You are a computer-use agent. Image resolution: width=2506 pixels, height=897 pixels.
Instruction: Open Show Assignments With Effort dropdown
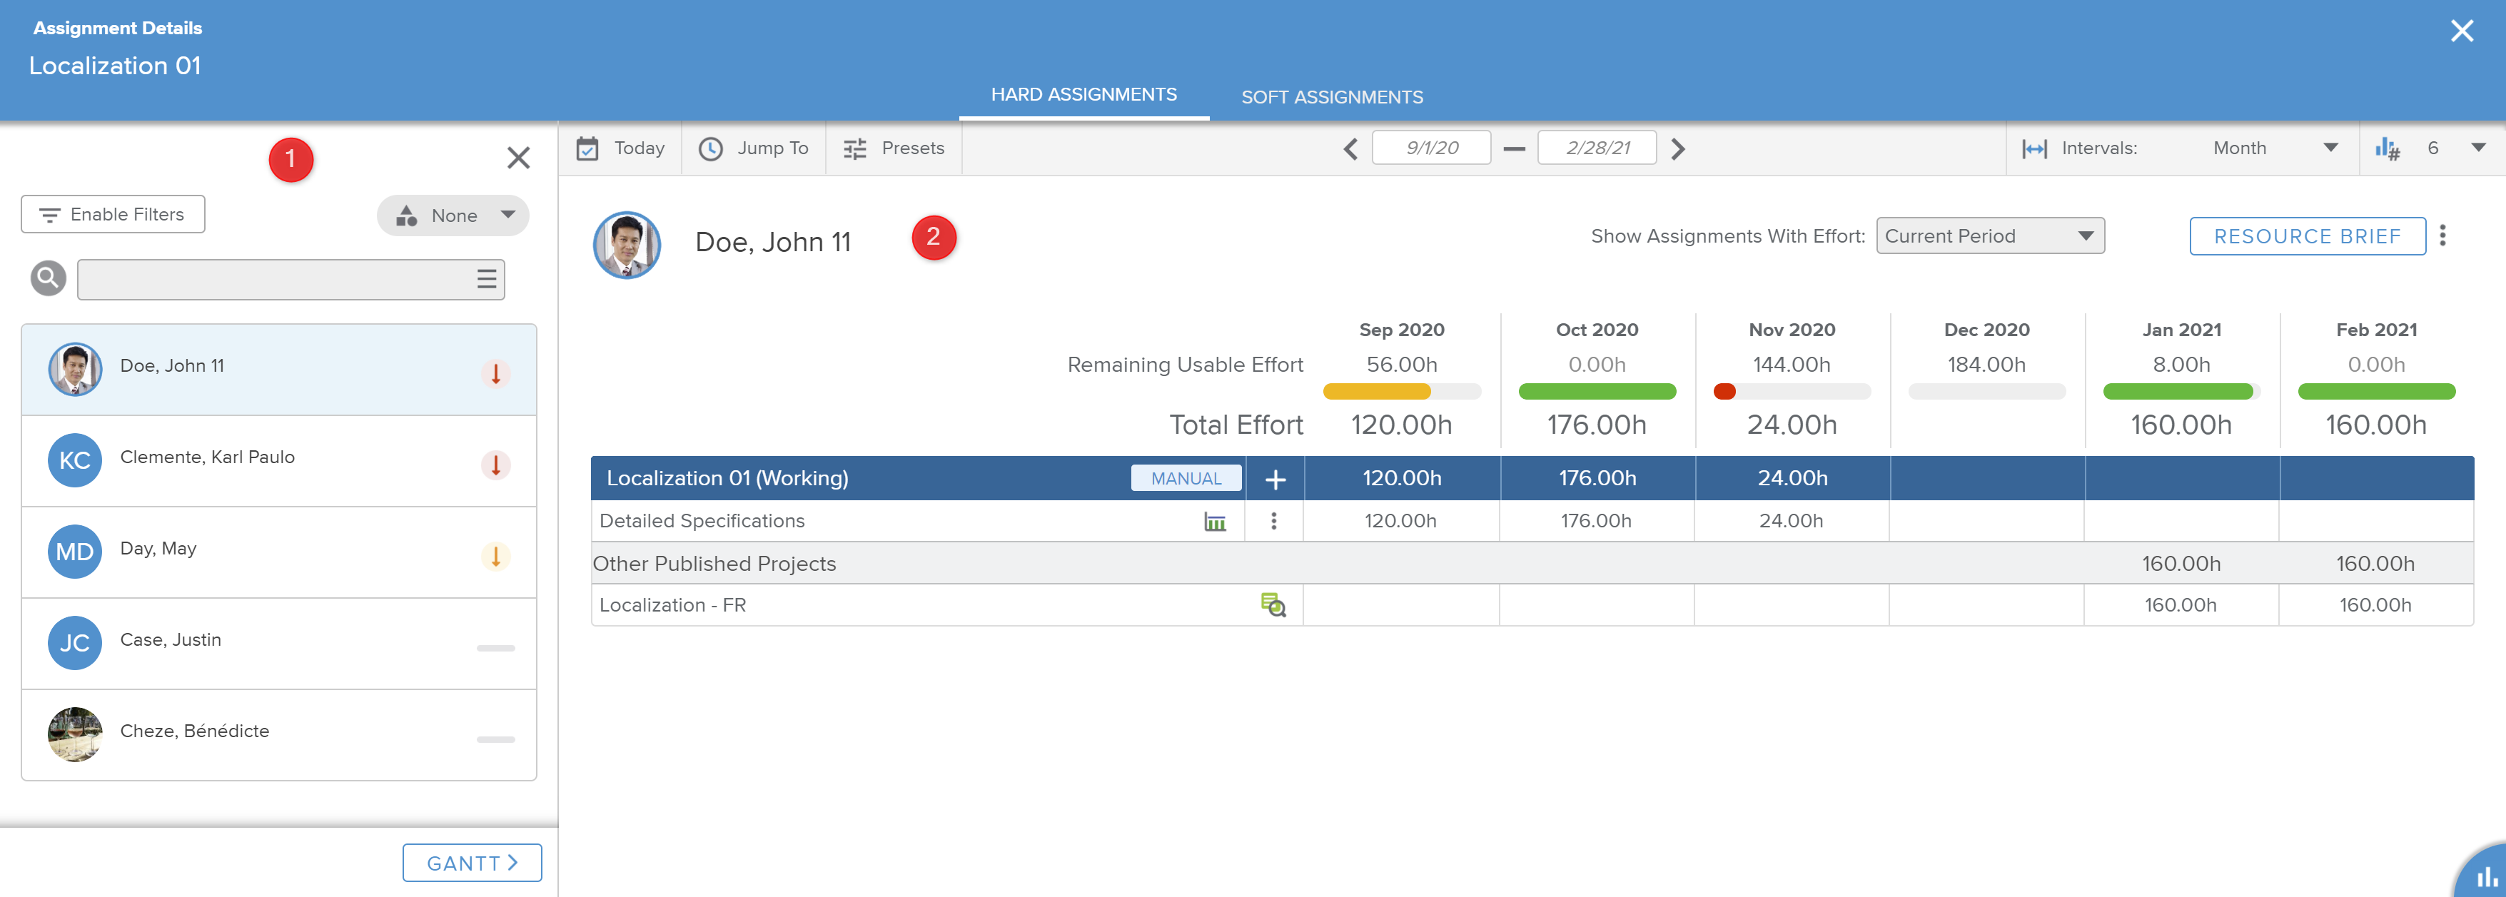pos(1989,236)
